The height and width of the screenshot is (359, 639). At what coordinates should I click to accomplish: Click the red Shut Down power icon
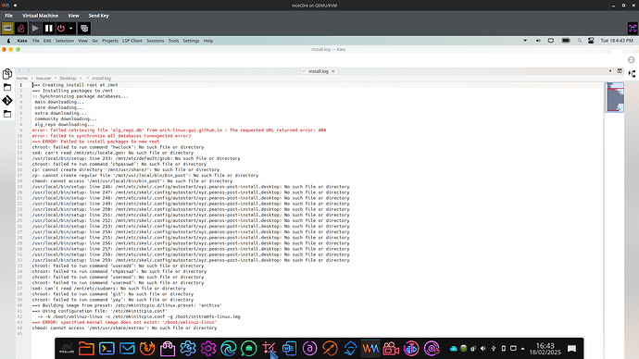(x=61, y=29)
